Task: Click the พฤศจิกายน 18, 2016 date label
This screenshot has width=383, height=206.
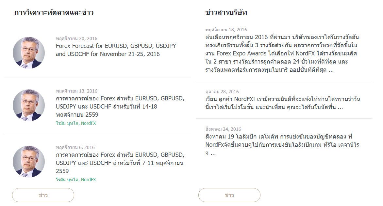Action: (x=226, y=30)
